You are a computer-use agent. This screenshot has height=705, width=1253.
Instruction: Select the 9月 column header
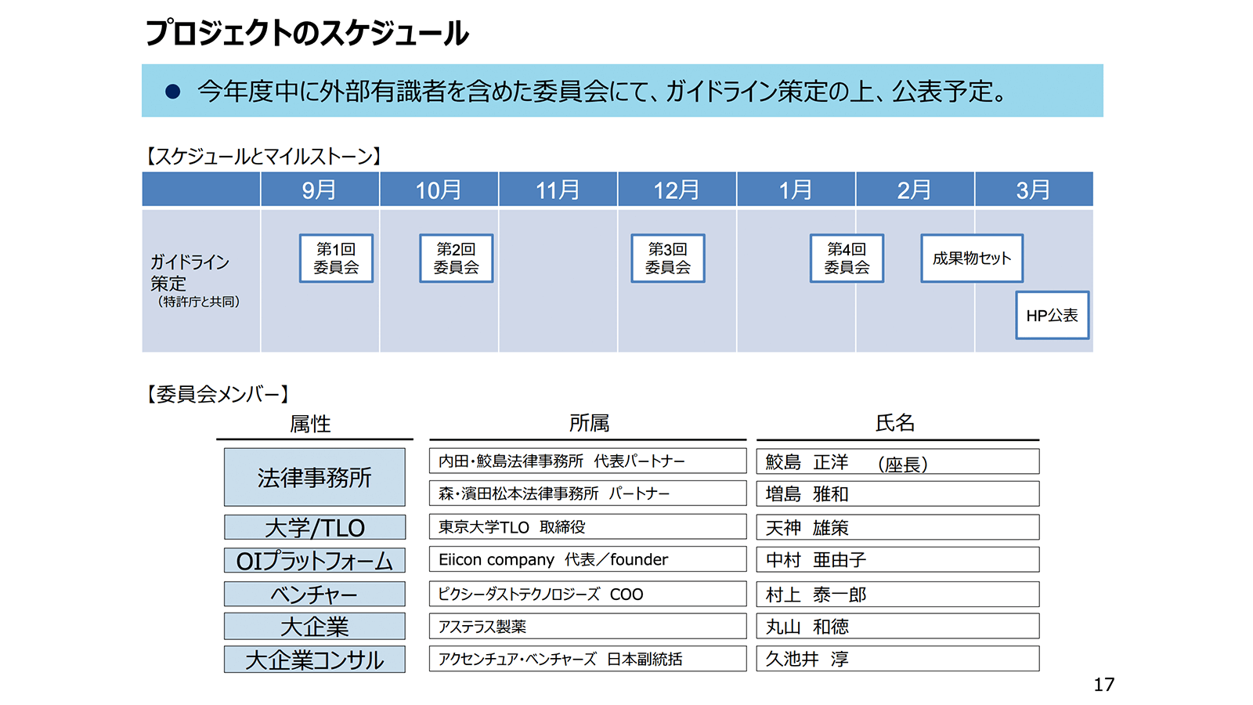(320, 190)
